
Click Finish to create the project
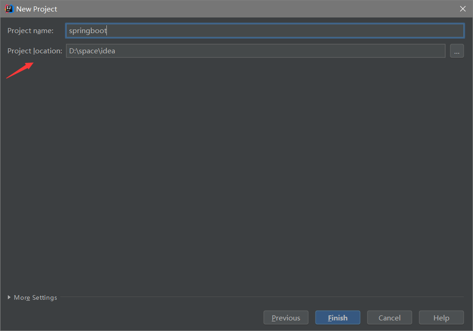pos(338,318)
